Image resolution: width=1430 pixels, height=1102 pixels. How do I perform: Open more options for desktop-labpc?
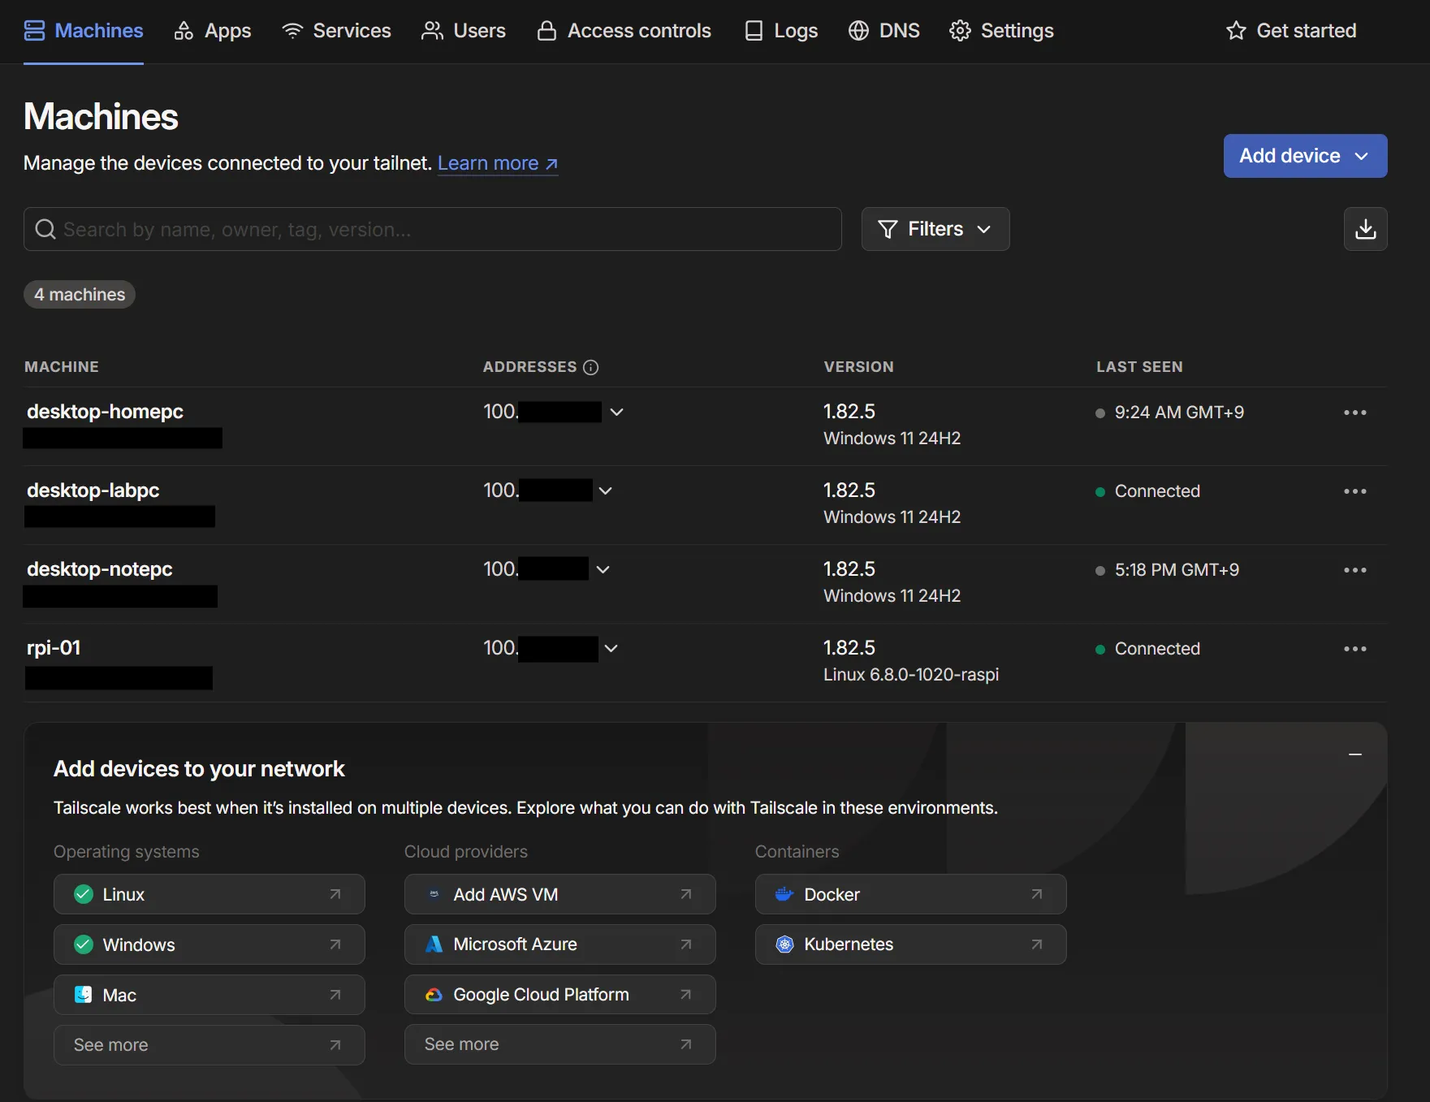pos(1355,491)
